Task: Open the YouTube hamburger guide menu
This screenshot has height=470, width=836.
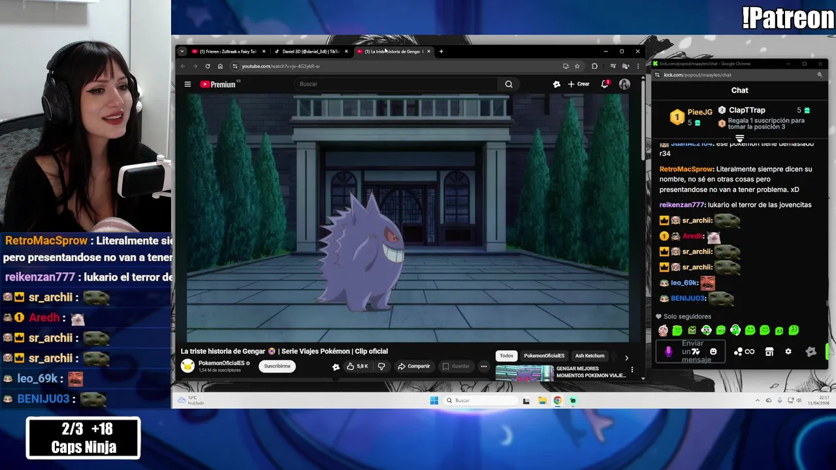Action: [x=187, y=84]
